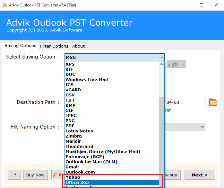Select XPS from the saving list

click(112, 64)
